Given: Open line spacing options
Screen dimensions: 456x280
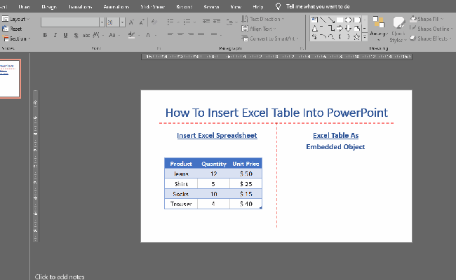Looking at the screenshot, I should [x=229, y=22].
